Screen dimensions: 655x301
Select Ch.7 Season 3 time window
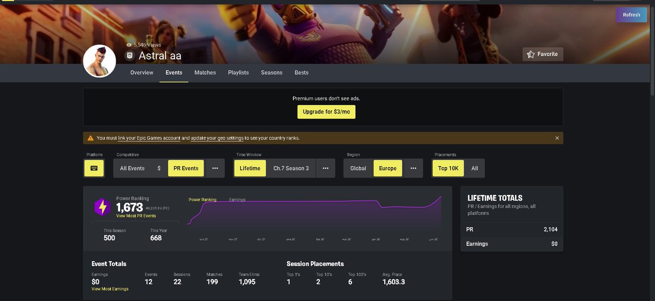291,168
